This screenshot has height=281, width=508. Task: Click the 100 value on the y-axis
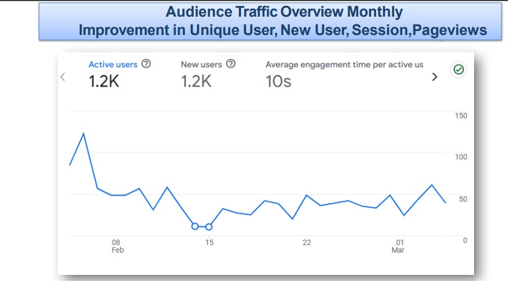(x=461, y=157)
